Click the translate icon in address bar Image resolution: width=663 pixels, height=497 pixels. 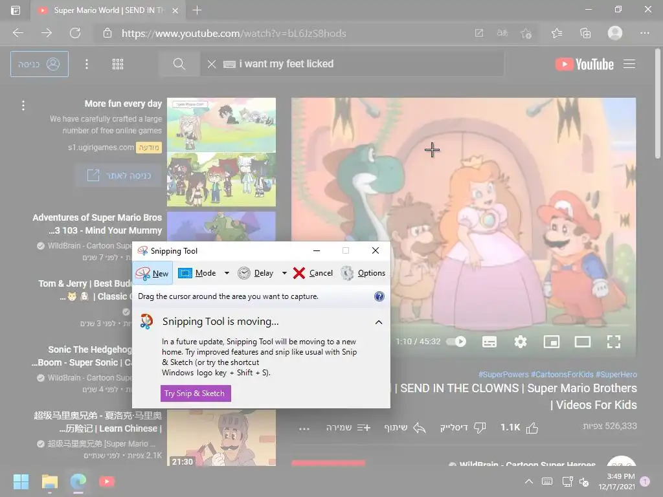tap(502, 33)
